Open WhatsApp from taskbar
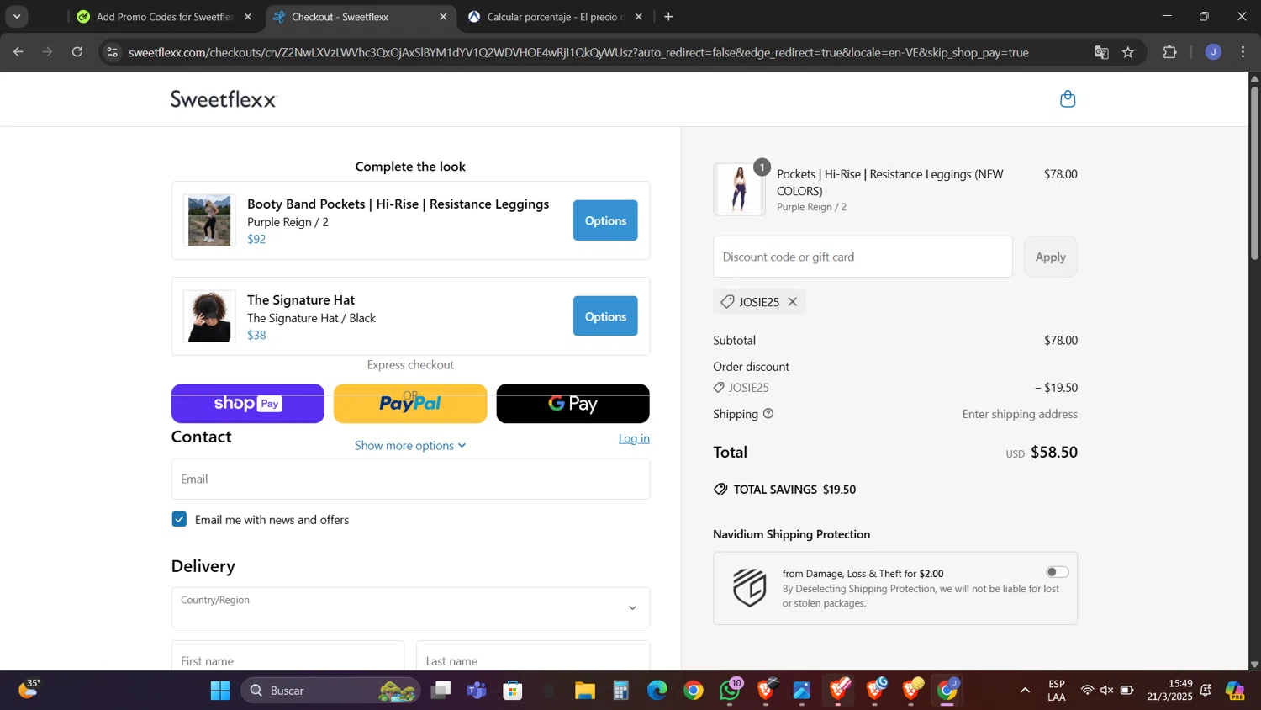Screen dimensions: 1261x710 pyautogui.click(x=730, y=691)
